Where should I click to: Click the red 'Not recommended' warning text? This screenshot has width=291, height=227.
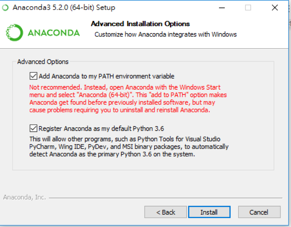pyautogui.click(x=128, y=99)
